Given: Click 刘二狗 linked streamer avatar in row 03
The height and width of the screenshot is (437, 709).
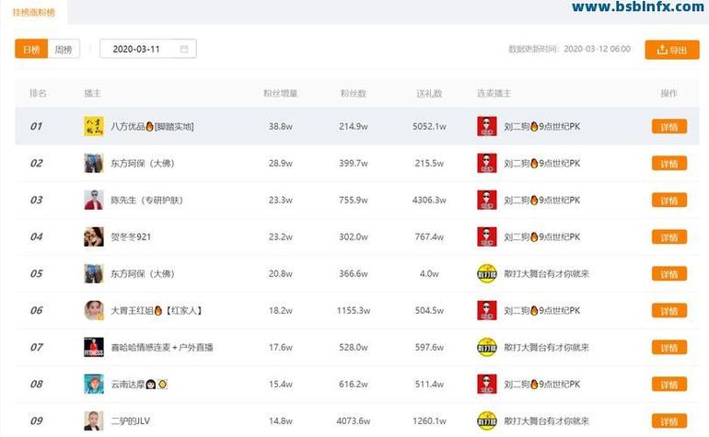Looking at the screenshot, I should [x=486, y=200].
